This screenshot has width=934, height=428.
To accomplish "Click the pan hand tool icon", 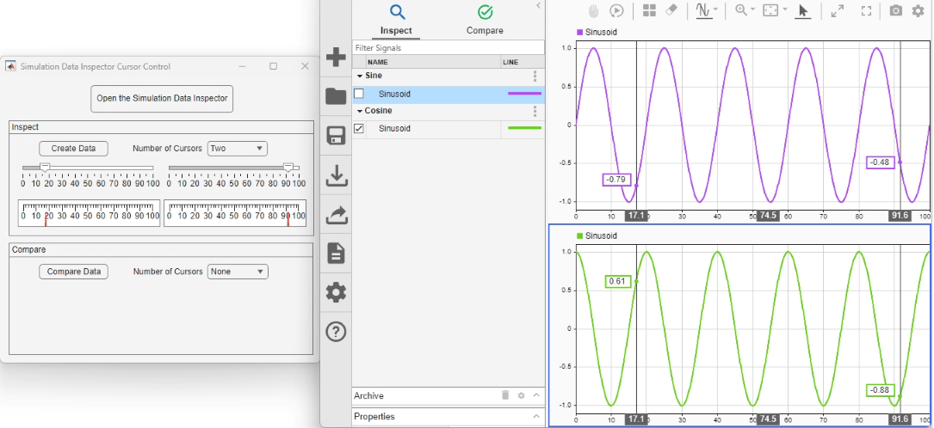I will 593,10.
